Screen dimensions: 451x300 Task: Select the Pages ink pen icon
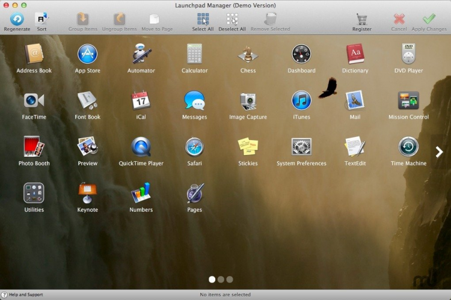[x=194, y=193]
